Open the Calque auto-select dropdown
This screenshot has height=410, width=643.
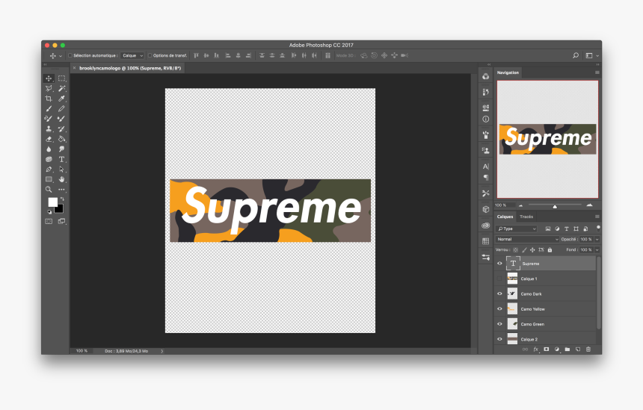tap(132, 55)
